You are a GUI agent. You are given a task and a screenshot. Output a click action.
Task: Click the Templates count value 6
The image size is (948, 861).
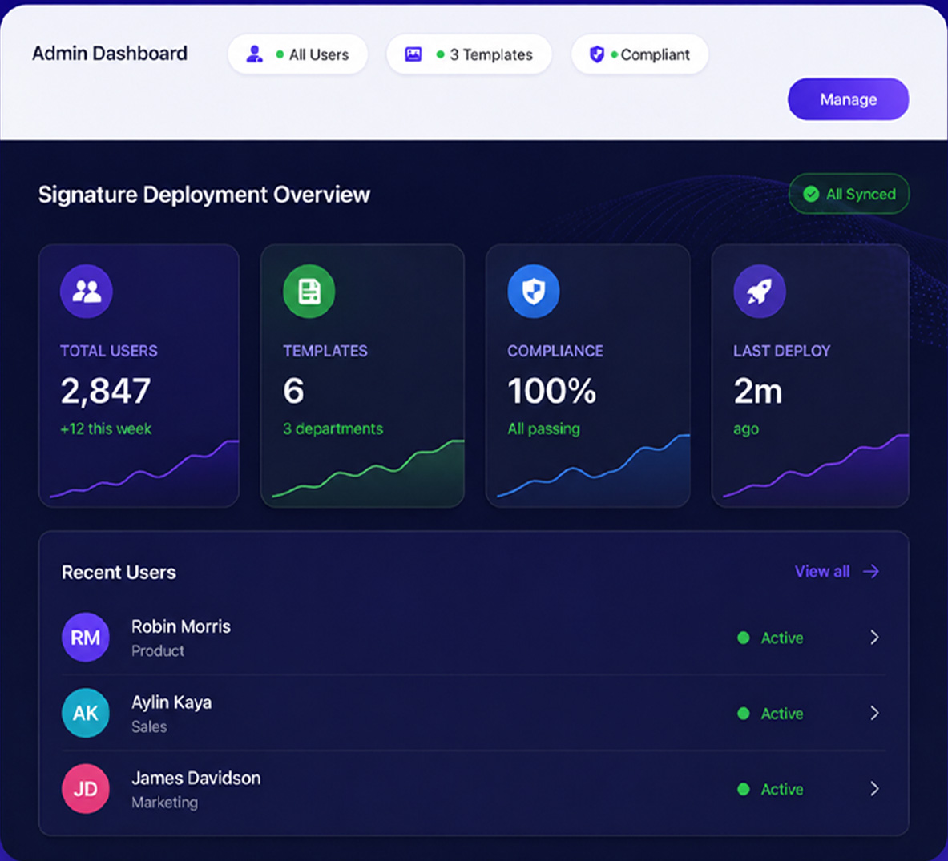[x=293, y=391]
